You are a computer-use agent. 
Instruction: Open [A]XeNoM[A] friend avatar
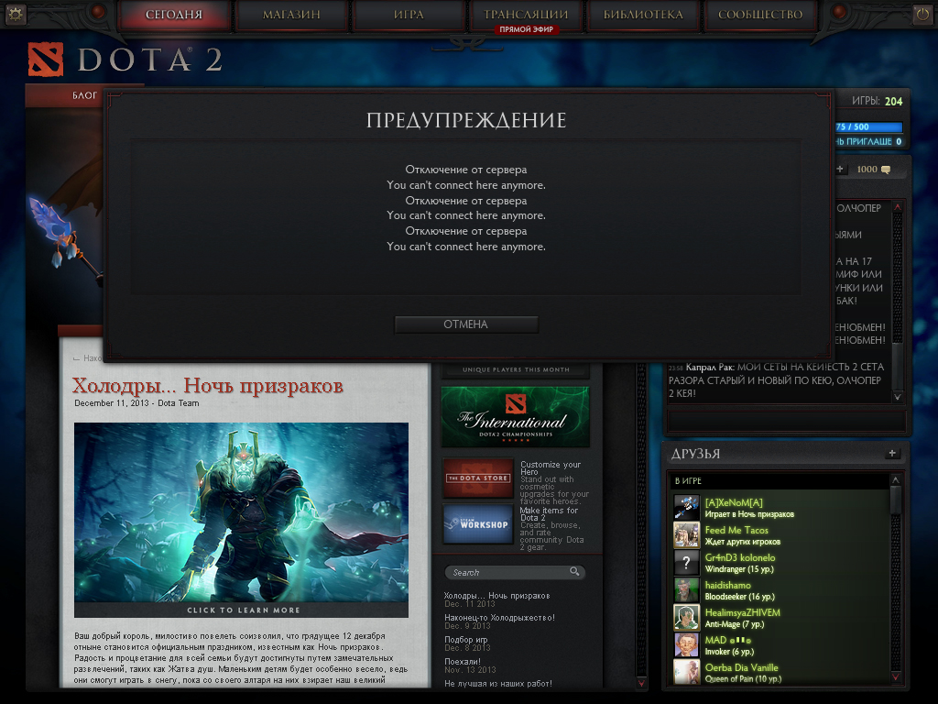coord(686,507)
